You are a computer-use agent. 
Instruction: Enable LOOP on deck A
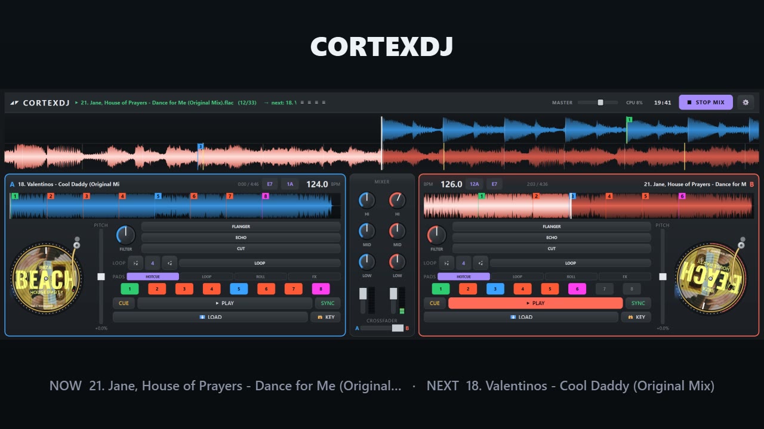tap(260, 263)
